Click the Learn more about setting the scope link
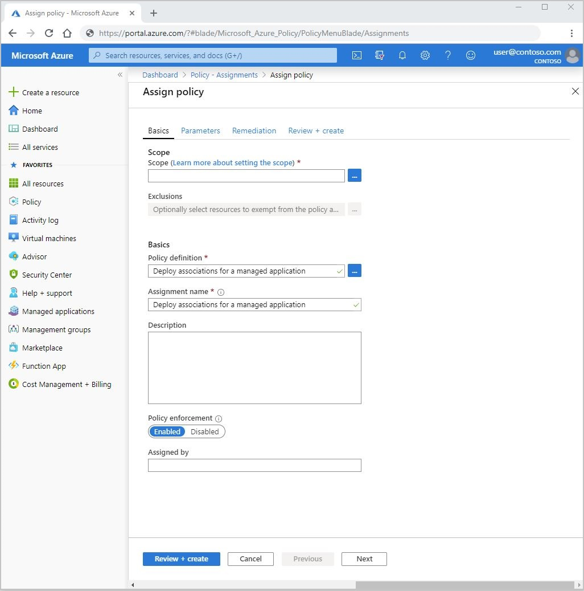 (232, 162)
